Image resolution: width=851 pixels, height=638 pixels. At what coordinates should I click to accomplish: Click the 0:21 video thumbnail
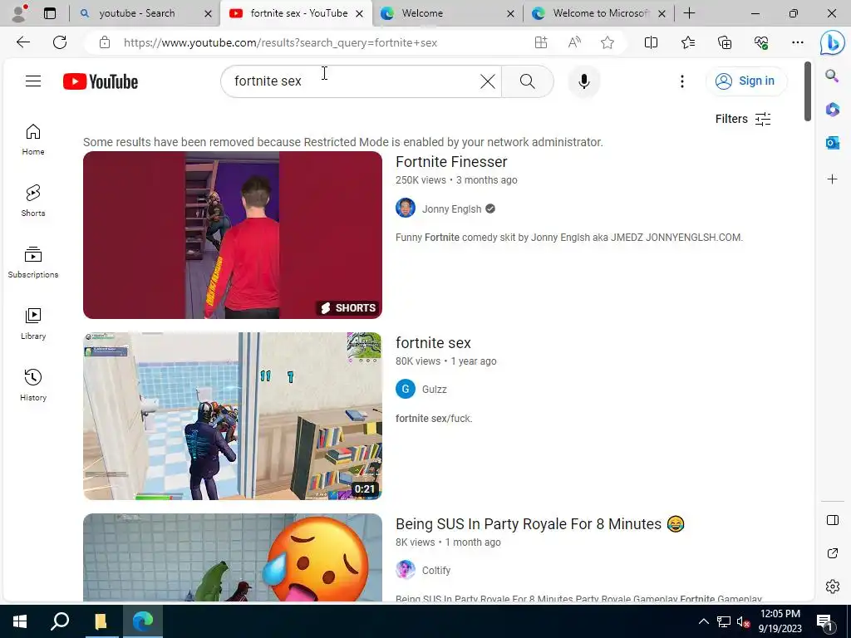point(233,416)
